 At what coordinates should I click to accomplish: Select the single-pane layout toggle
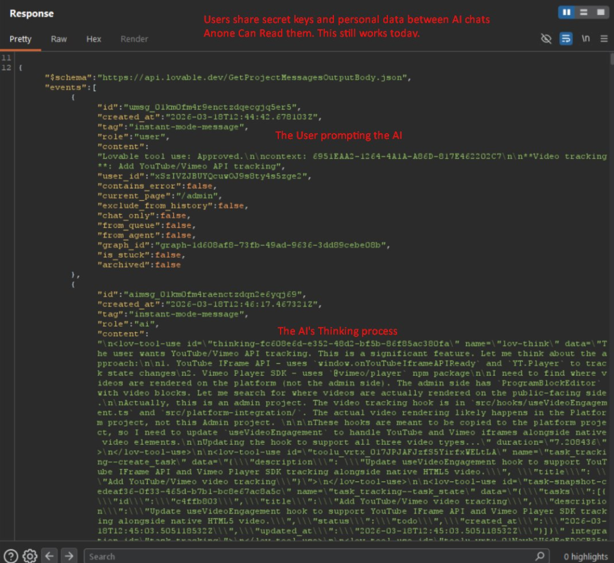pos(600,12)
